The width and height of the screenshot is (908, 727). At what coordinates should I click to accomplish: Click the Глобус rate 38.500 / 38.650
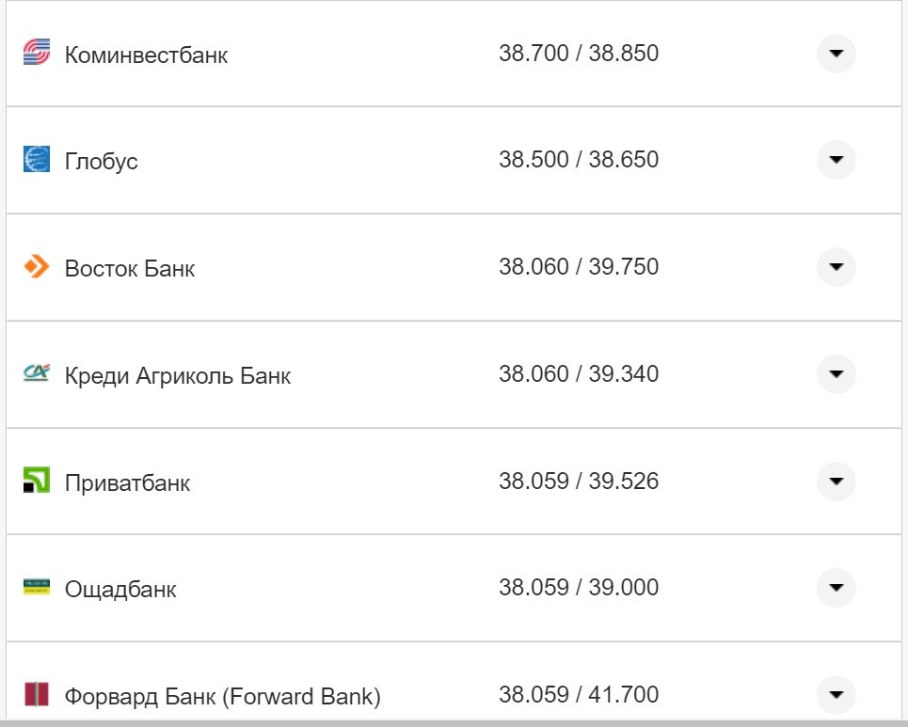coord(578,160)
